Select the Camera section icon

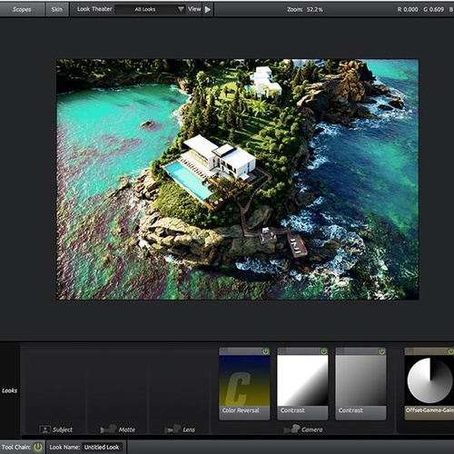click(291, 429)
